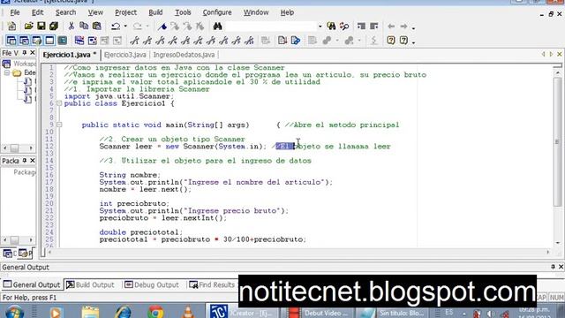
Task: Open Internet Explorer from the taskbar
Action: (x=124, y=312)
